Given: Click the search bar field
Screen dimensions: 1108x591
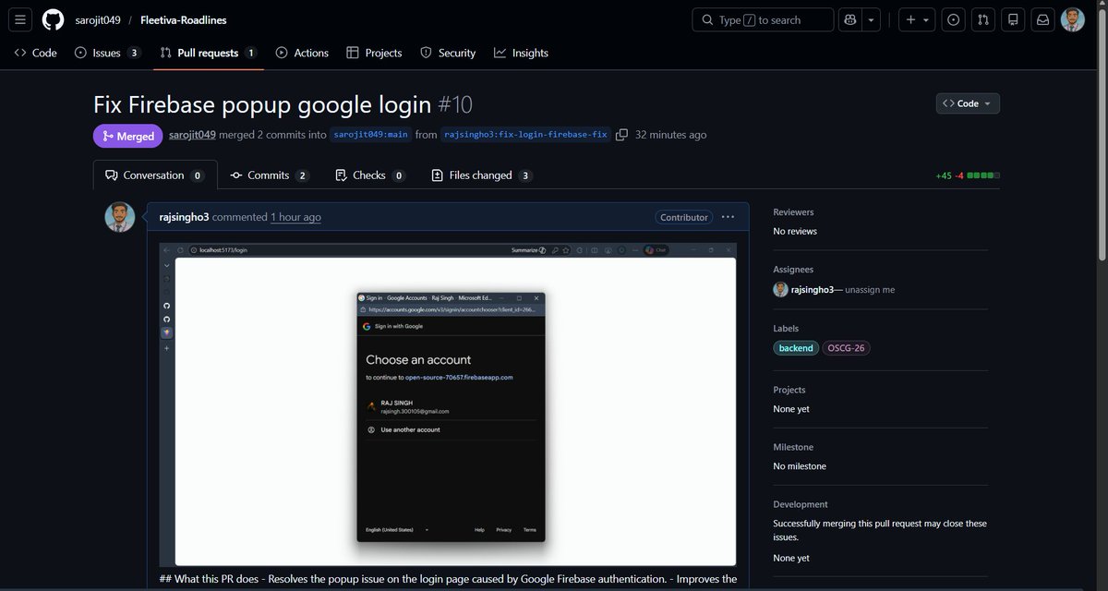Looking at the screenshot, I should point(763,19).
